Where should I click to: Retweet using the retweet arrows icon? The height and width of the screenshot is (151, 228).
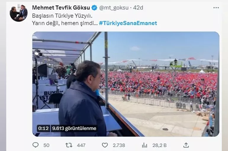pos(69,145)
